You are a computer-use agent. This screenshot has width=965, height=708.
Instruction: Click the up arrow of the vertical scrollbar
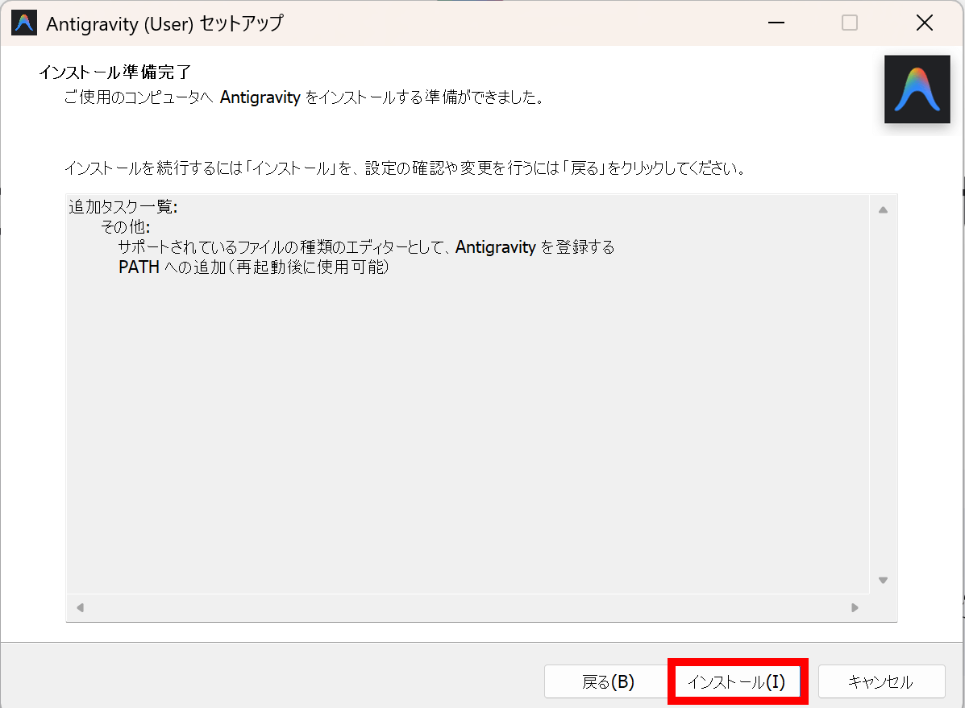pyautogui.click(x=883, y=210)
